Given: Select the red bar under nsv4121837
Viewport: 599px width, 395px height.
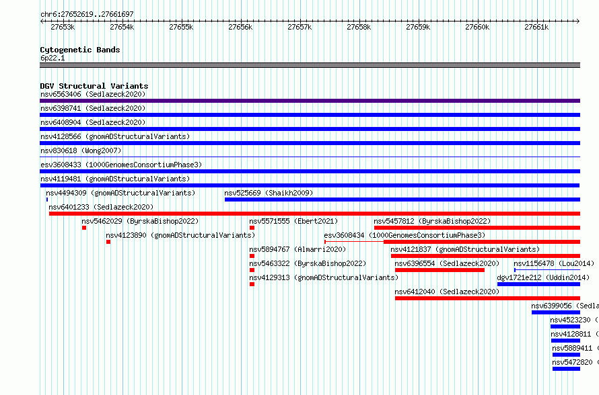Looking at the screenshot, I should pos(485,256).
